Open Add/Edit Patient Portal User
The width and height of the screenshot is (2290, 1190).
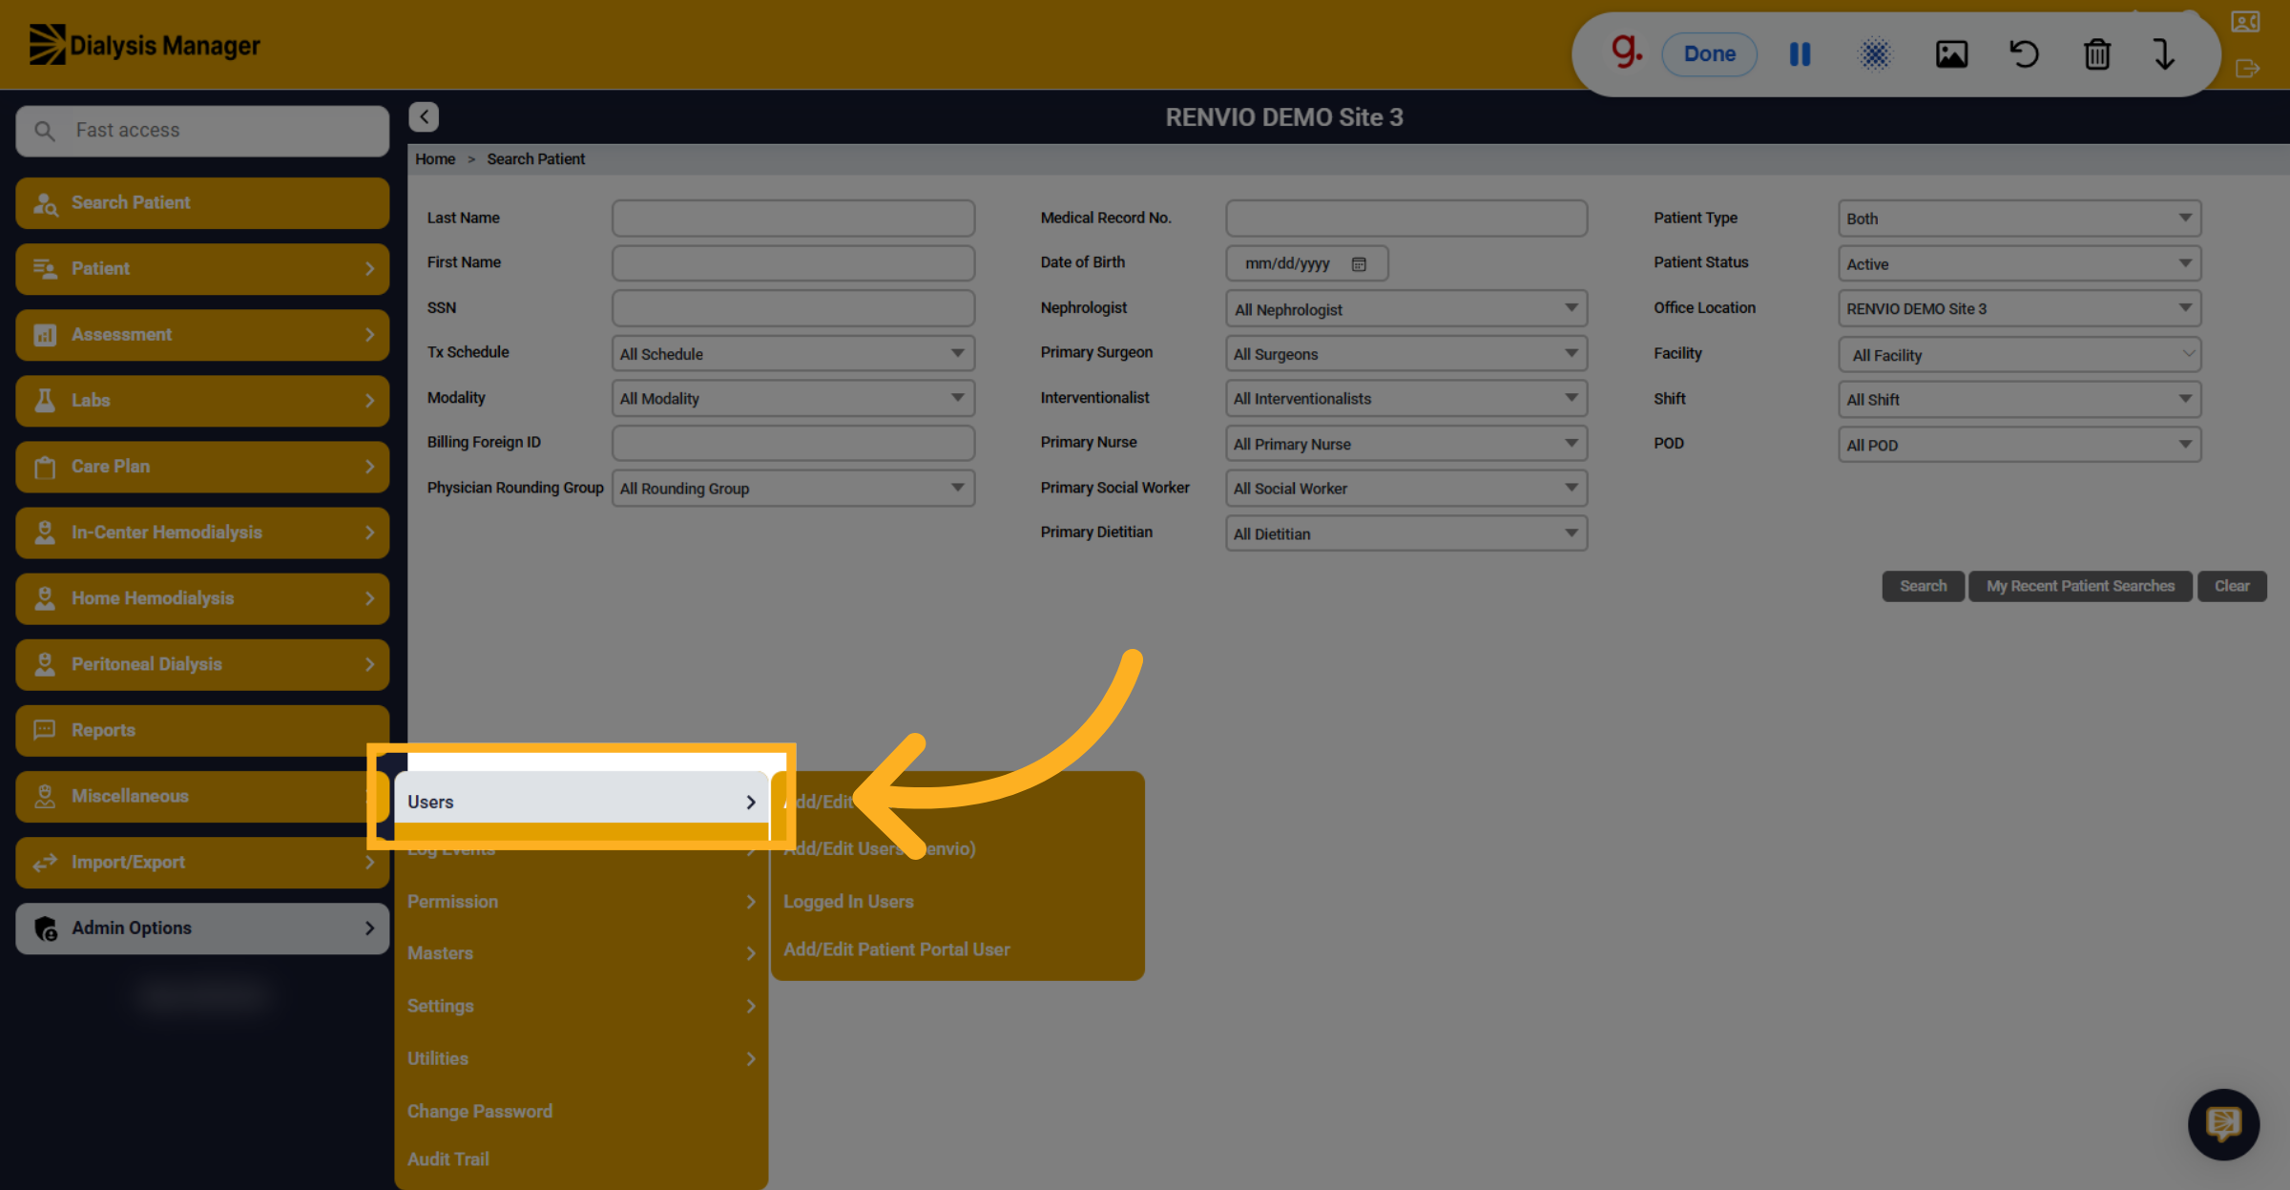(897, 950)
